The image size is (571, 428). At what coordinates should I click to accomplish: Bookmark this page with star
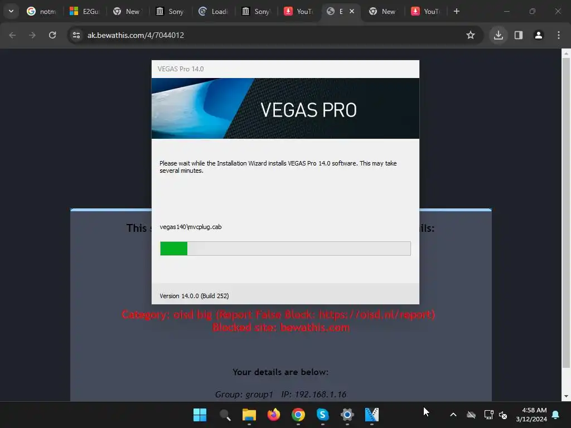[471, 35]
